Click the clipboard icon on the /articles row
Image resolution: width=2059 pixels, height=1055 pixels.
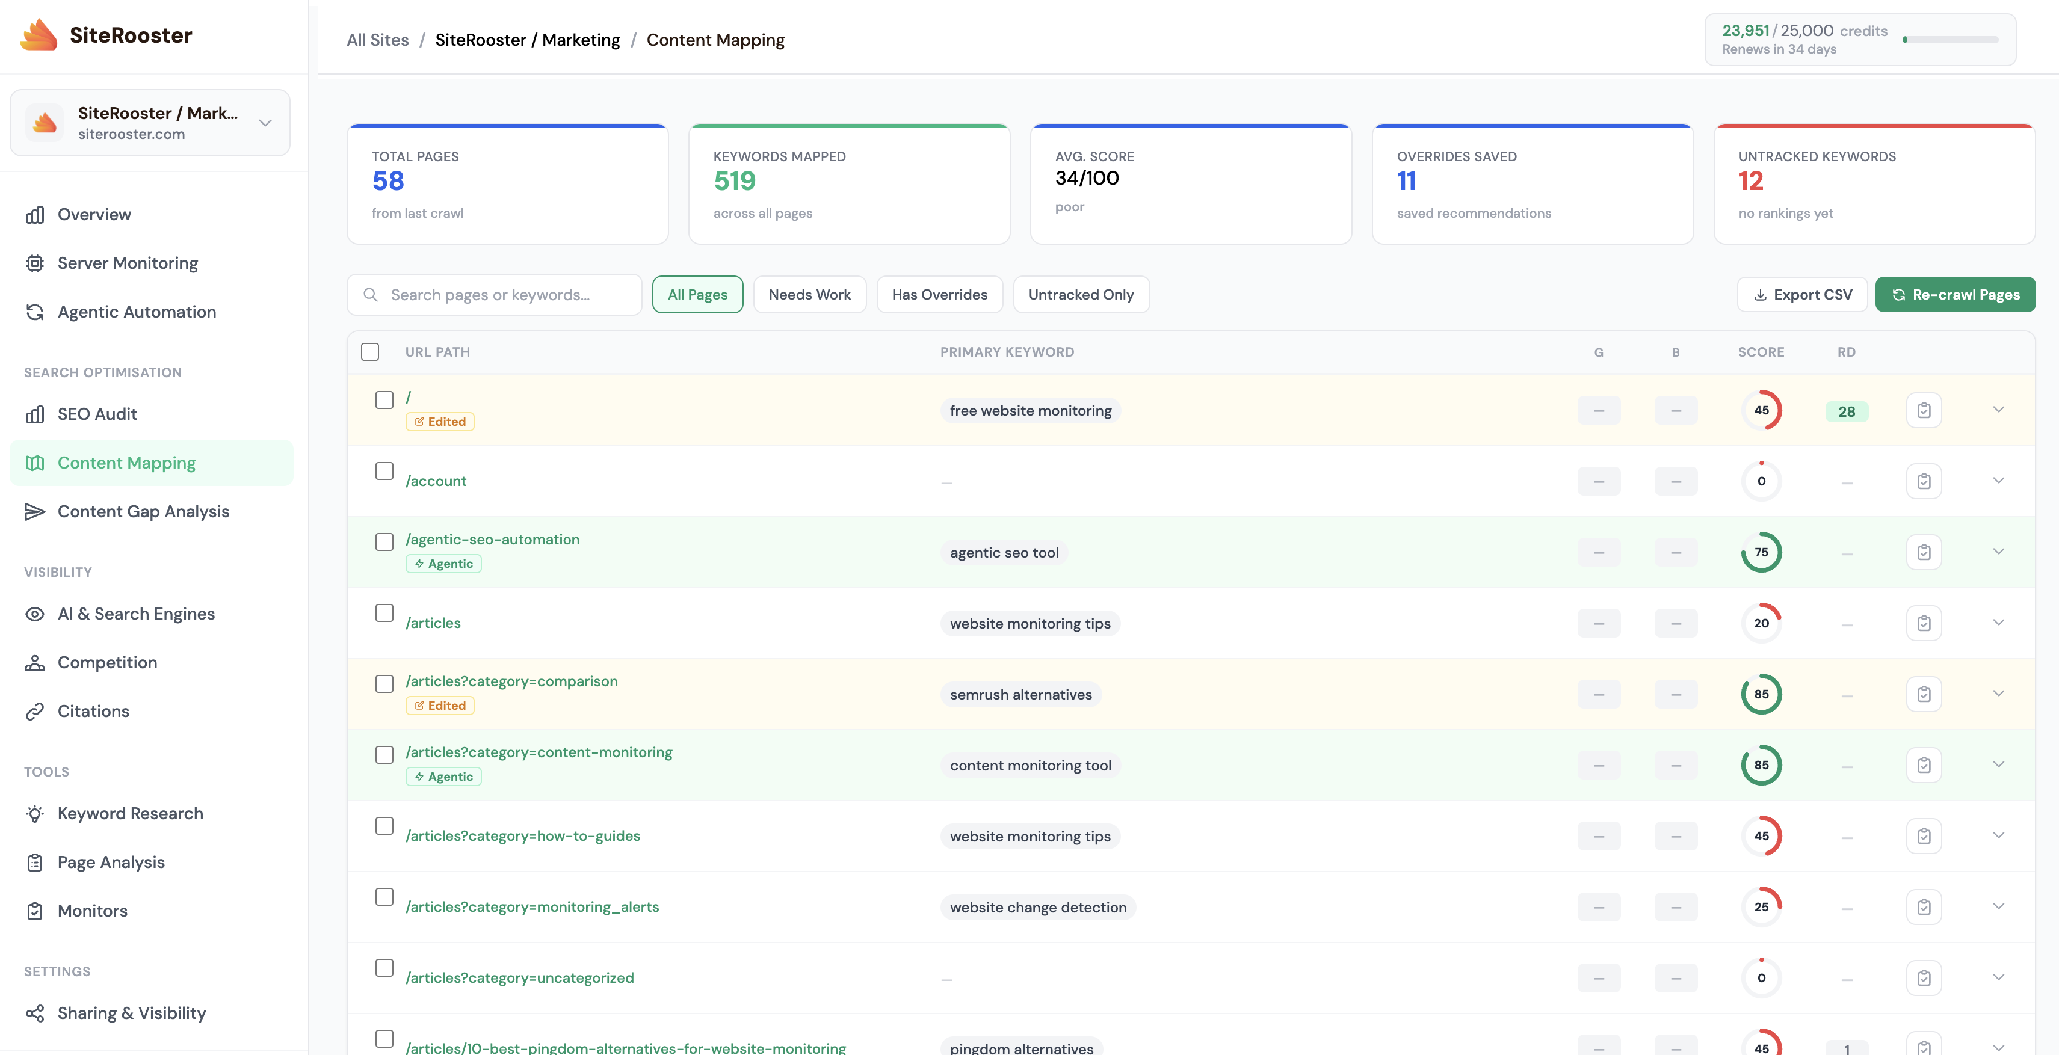[x=1925, y=623]
